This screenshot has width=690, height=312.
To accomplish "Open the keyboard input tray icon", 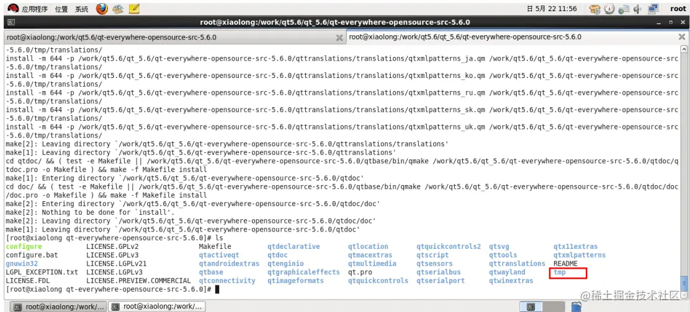I will click(x=623, y=9).
